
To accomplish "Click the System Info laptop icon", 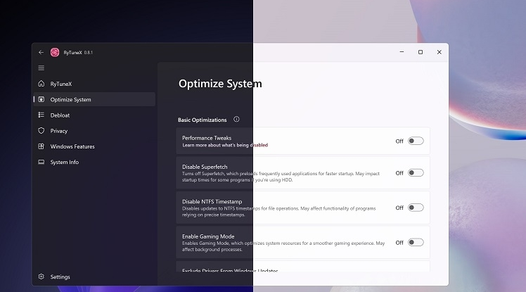I will coord(41,162).
